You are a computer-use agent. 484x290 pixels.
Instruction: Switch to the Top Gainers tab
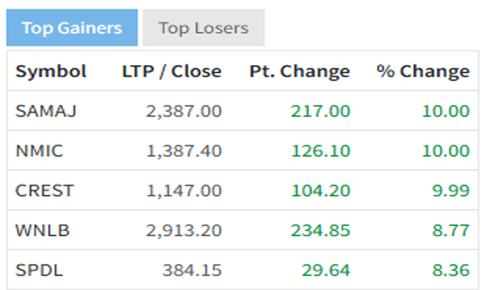click(x=72, y=28)
